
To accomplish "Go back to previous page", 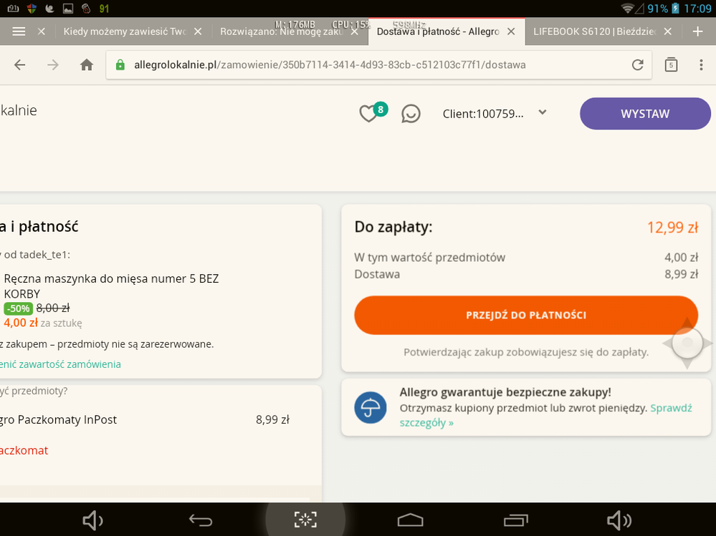I will coord(19,64).
